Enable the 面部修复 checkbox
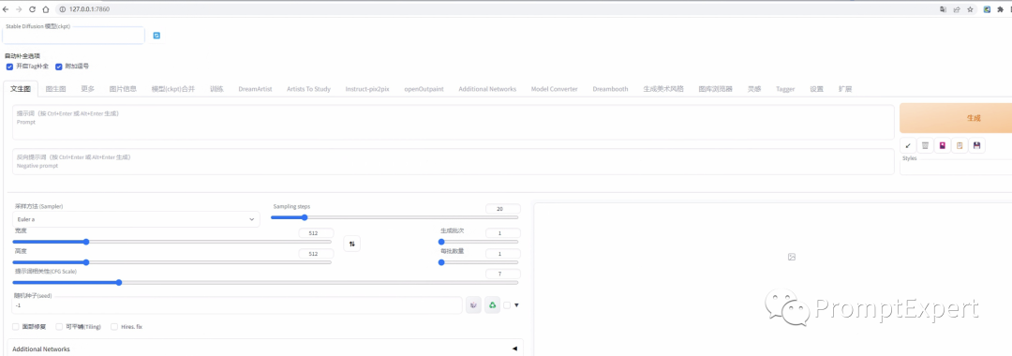Screen dimensions: 1012x356 16,327
